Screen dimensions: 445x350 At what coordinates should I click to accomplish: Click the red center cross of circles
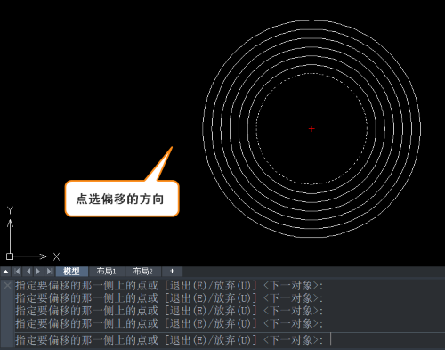(311, 128)
